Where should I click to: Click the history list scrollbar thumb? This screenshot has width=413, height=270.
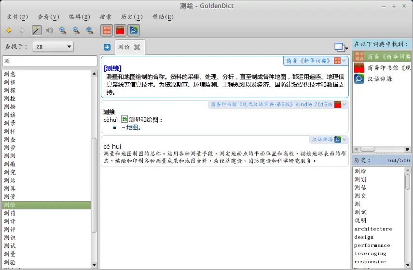[x=408, y=182]
